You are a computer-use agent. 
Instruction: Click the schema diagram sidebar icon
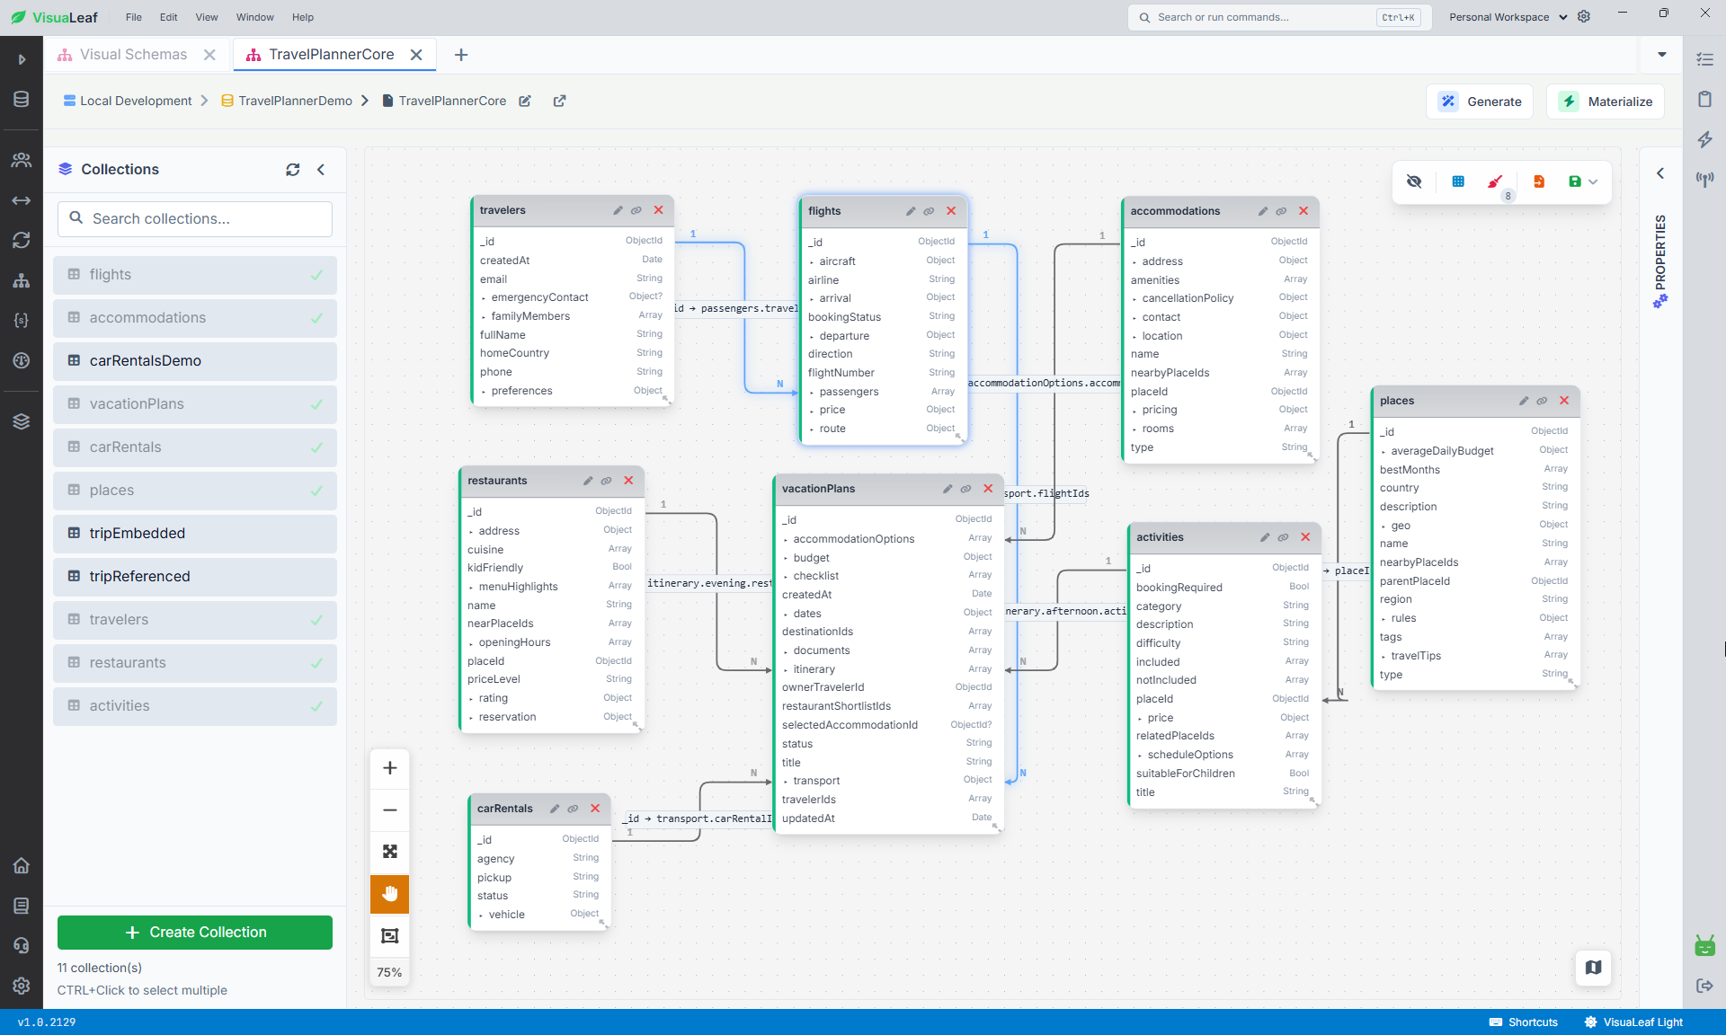click(x=22, y=280)
